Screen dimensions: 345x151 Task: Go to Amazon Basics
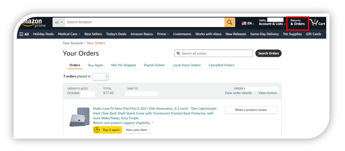(142, 34)
